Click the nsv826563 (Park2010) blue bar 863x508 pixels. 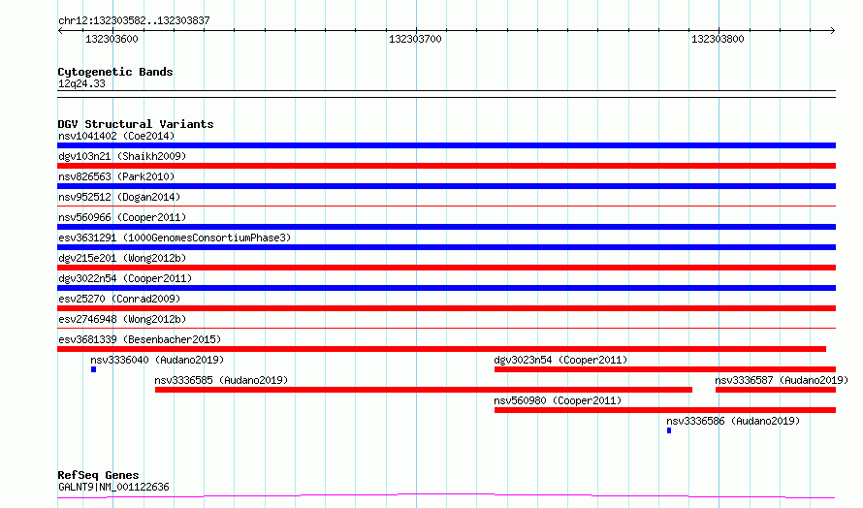tap(446, 186)
